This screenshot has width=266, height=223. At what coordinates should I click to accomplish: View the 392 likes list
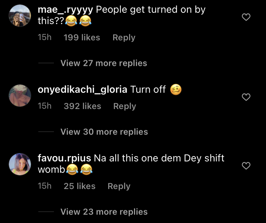(82, 106)
